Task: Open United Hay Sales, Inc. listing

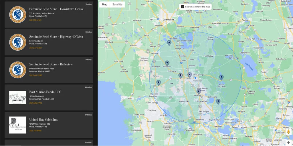Action: [49, 125]
